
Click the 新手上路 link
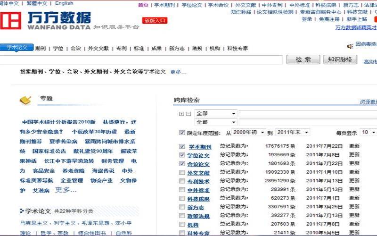357,19
